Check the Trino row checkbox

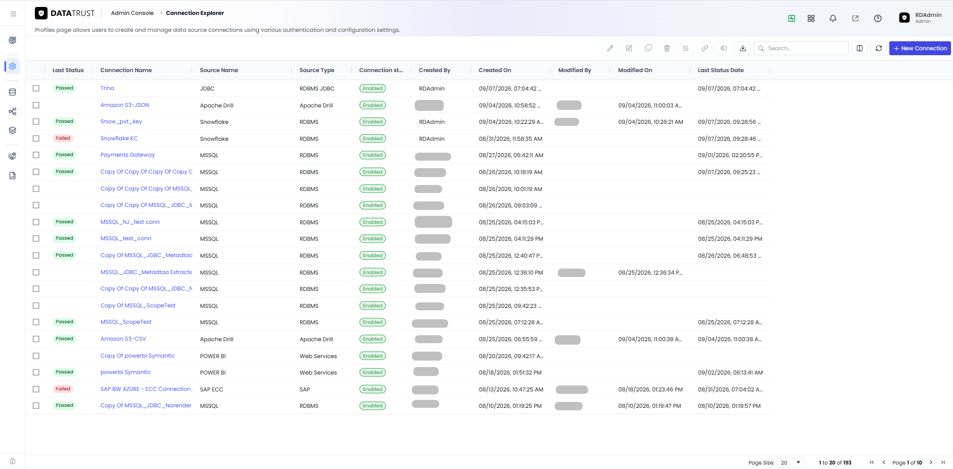click(36, 88)
